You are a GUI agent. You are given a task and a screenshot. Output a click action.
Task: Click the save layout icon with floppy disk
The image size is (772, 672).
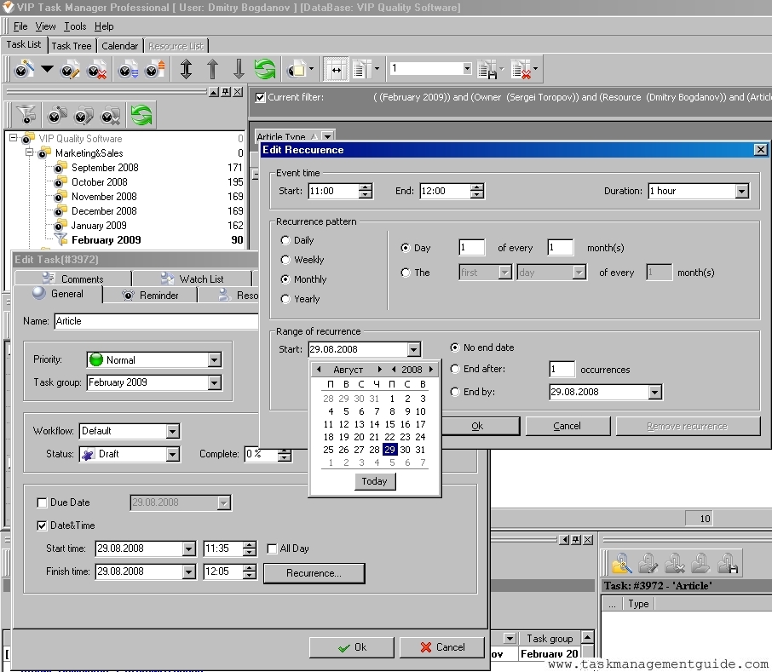coord(487,69)
